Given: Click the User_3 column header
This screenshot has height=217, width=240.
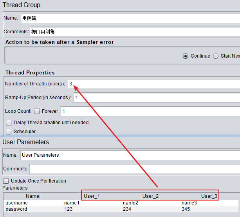Looking at the screenshot, I should click(x=209, y=196).
